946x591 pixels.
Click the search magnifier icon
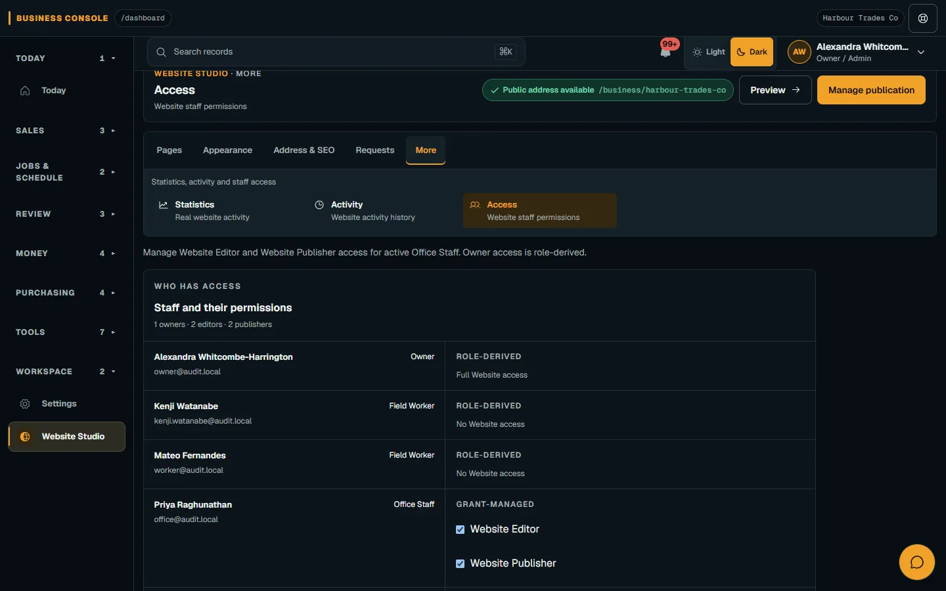pos(161,52)
